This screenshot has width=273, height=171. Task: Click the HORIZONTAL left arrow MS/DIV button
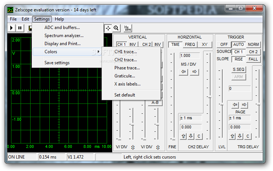183,72
